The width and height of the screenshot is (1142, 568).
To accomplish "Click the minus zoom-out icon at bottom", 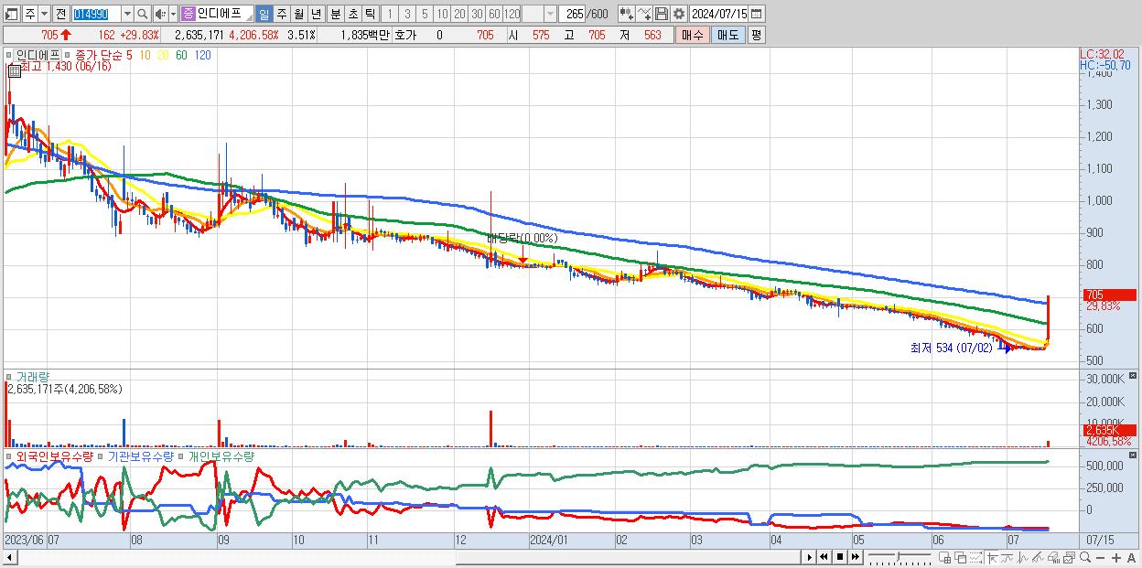I will [1101, 557].
